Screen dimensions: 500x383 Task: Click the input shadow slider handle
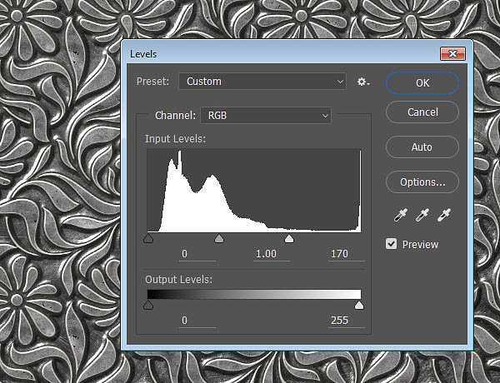(x=148, y=239)
